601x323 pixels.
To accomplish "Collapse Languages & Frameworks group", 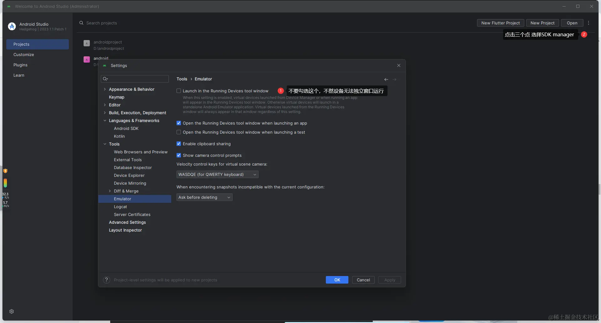I will pyautogui.click(x=105, y=120).
